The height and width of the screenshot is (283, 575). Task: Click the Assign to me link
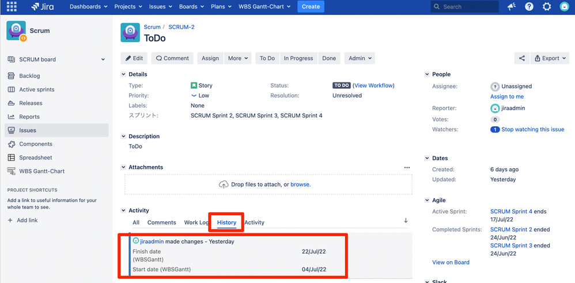click(507, 96)
